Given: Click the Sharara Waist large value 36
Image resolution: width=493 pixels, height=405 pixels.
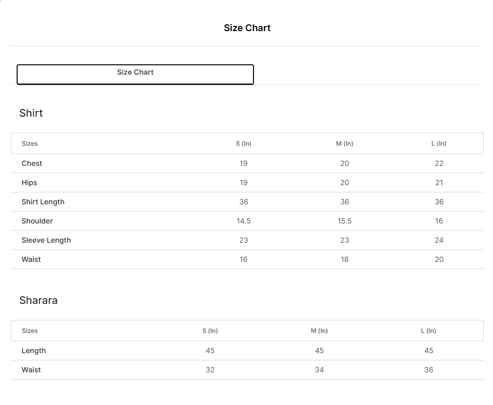Looking at the screenshot, I should [x=429, y=370].
